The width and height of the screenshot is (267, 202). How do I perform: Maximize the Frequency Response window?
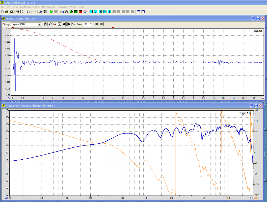256,106
